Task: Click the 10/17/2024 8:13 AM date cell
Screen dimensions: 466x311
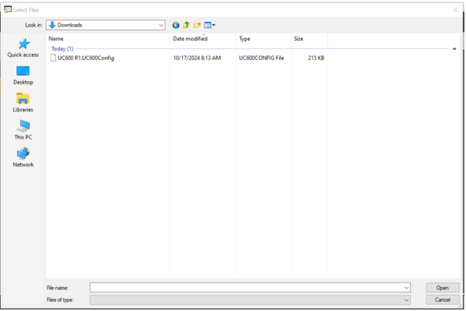Action: [x=197, y=58]
